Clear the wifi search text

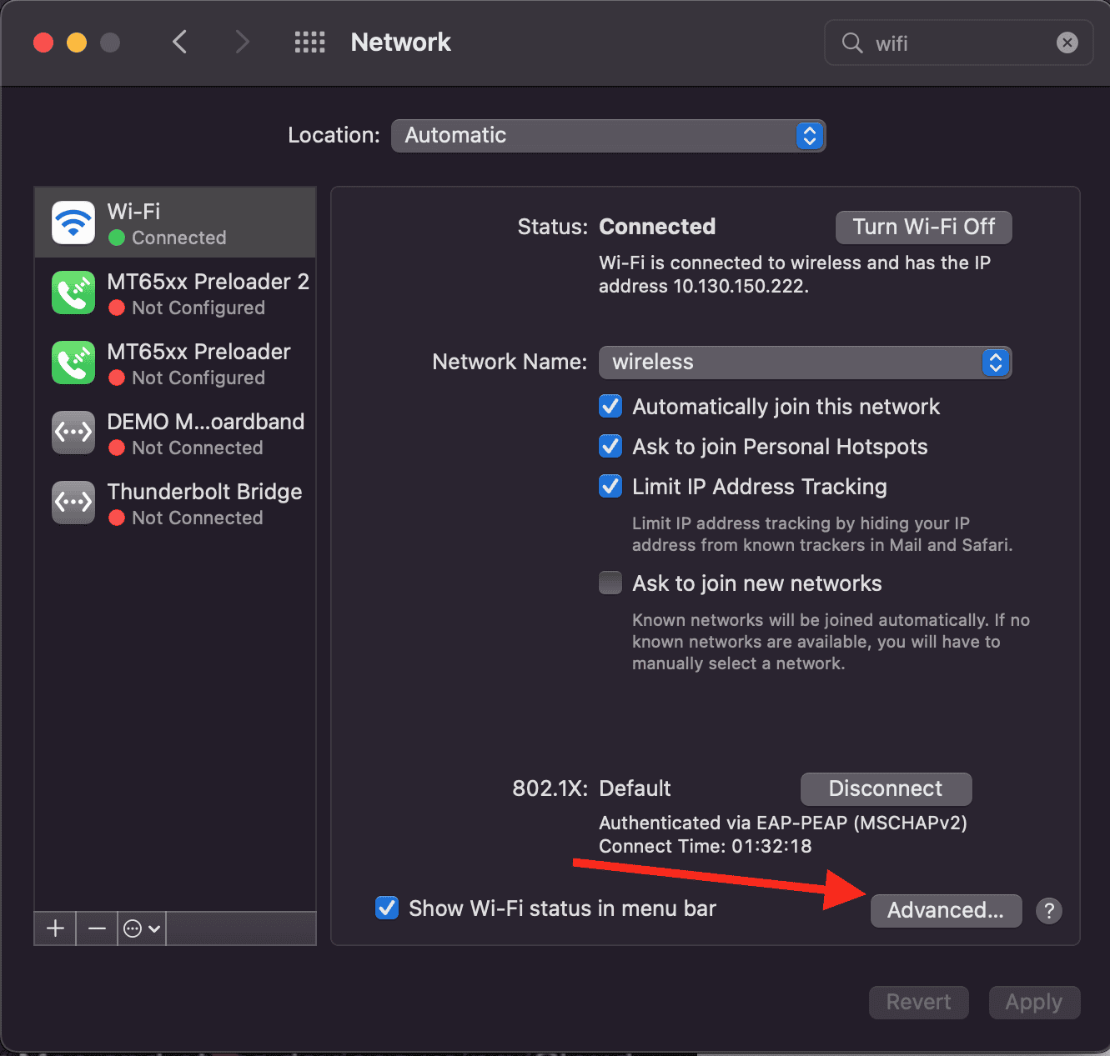[1067, 43]
